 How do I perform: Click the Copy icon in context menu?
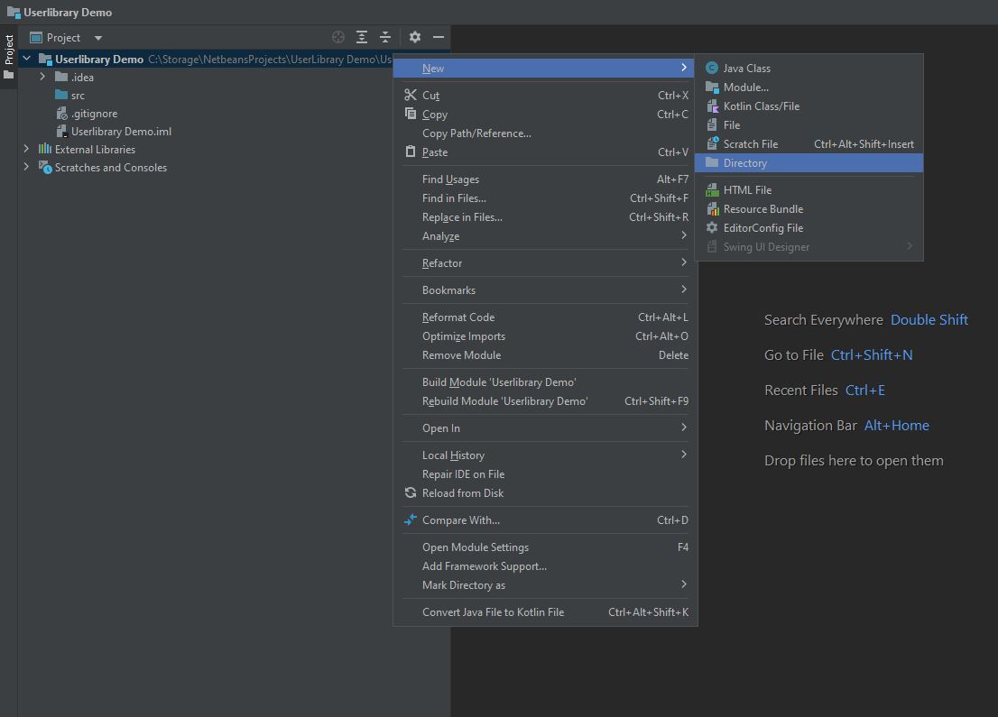pos(411,114)
